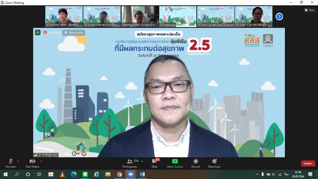Expand audio options arrow beside Unmute
318x179 pixels.
(18, 161)
